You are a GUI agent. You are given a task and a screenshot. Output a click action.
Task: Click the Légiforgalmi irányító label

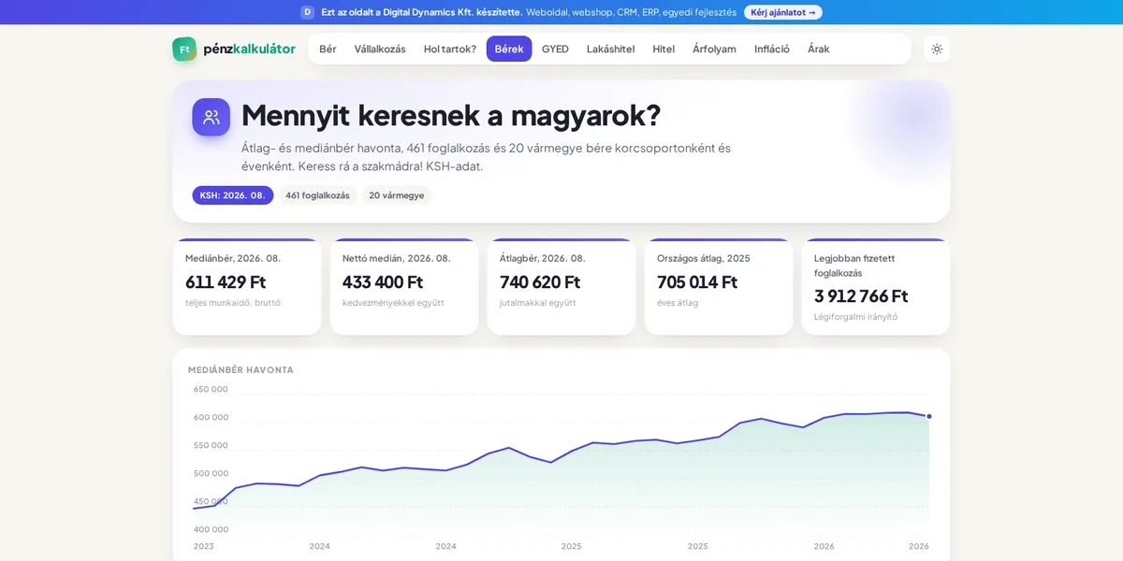[855, 317]
